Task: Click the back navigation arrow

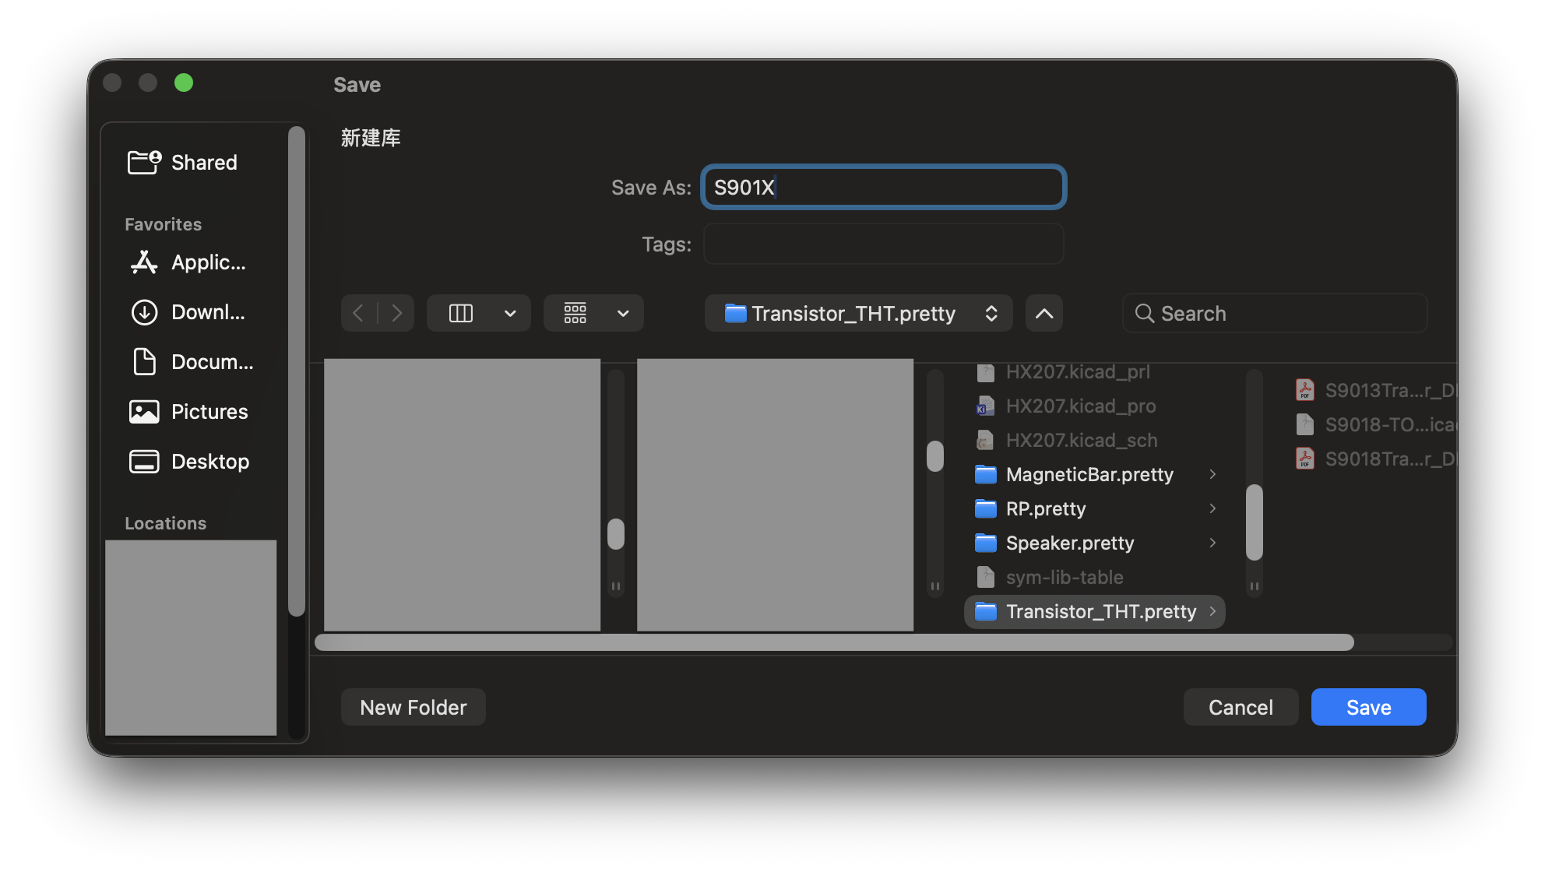Action: [358, 313]
